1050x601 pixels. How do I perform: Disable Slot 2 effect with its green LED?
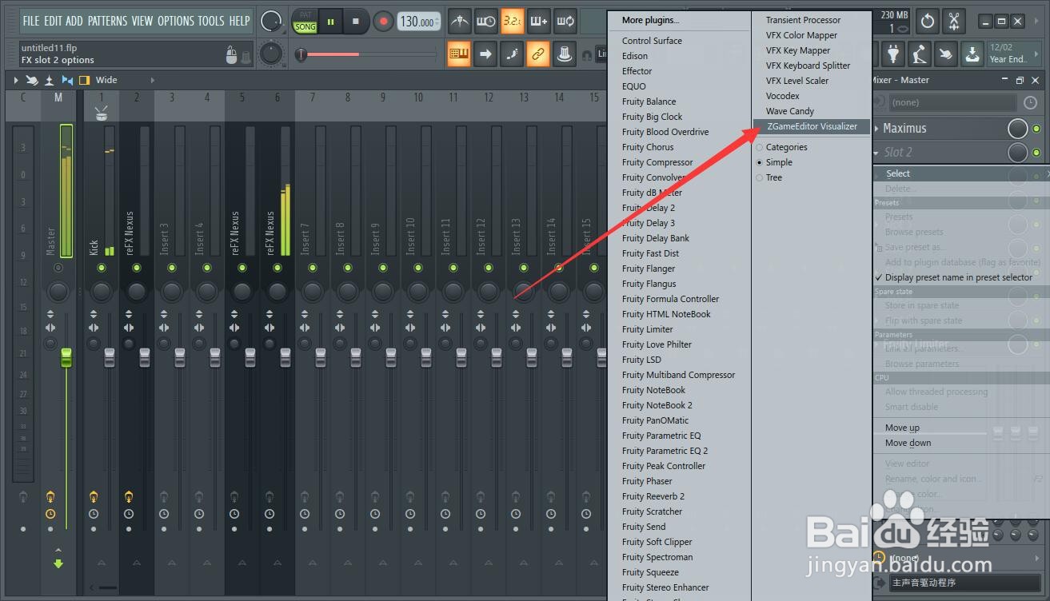point(1037,153)
